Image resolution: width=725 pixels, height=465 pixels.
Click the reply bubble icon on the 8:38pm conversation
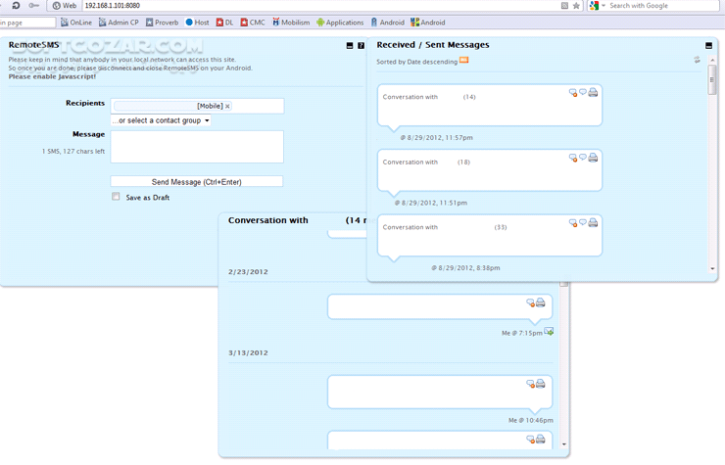[583, 223]
